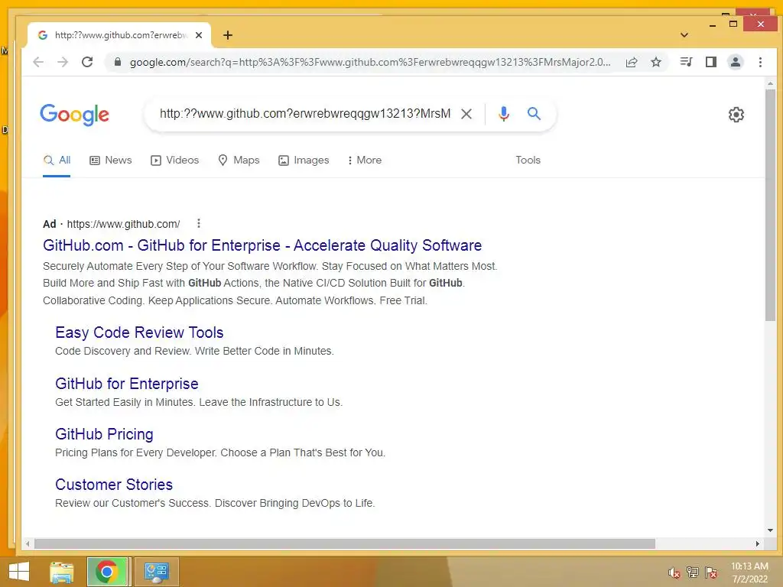Open the Chrome side panel
Image resolution: width=783 pixels, height=587 pixels.
pos(710,62)
